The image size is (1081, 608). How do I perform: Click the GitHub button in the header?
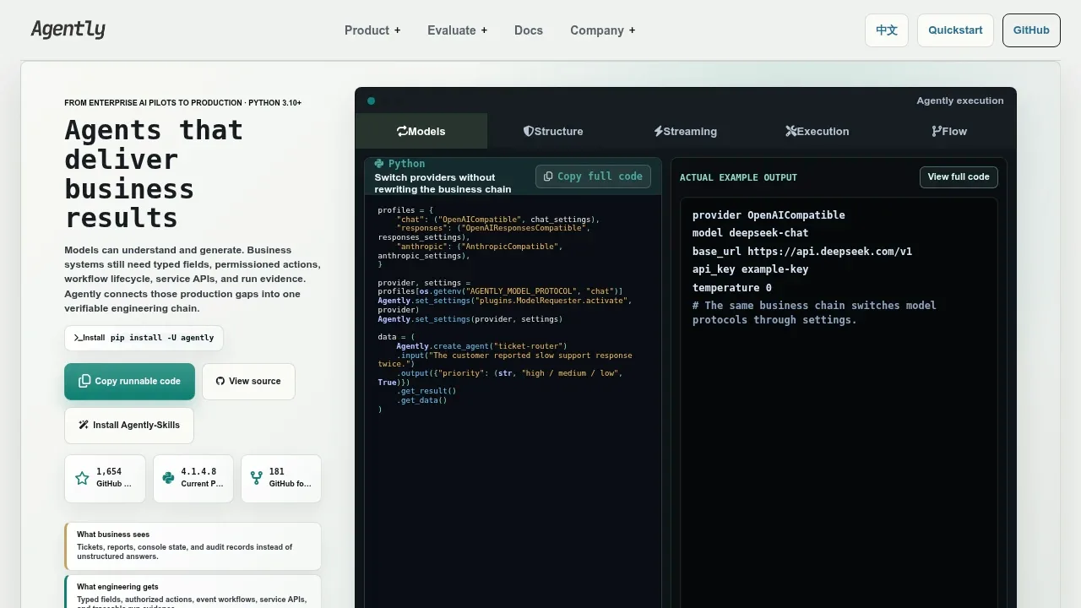pyautogui.click(x=1031, y=30)
